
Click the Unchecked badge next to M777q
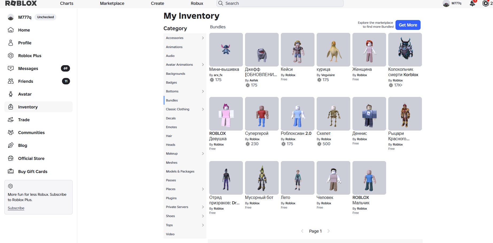[45, 17]
